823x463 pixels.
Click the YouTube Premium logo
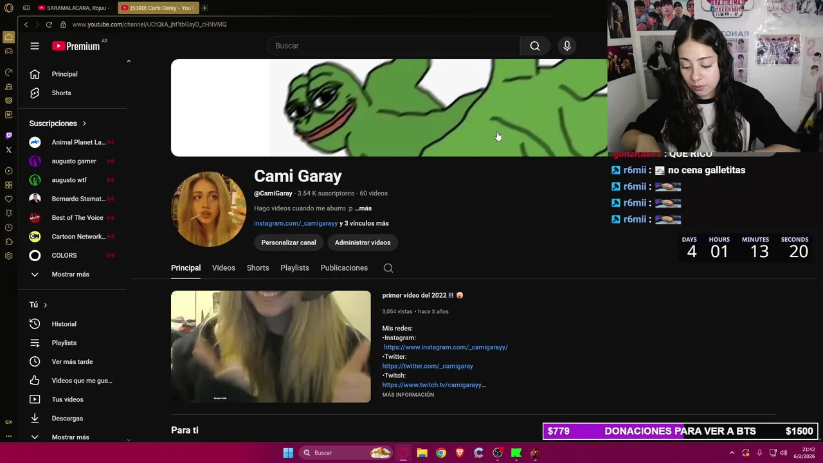[x=77, y=46]
